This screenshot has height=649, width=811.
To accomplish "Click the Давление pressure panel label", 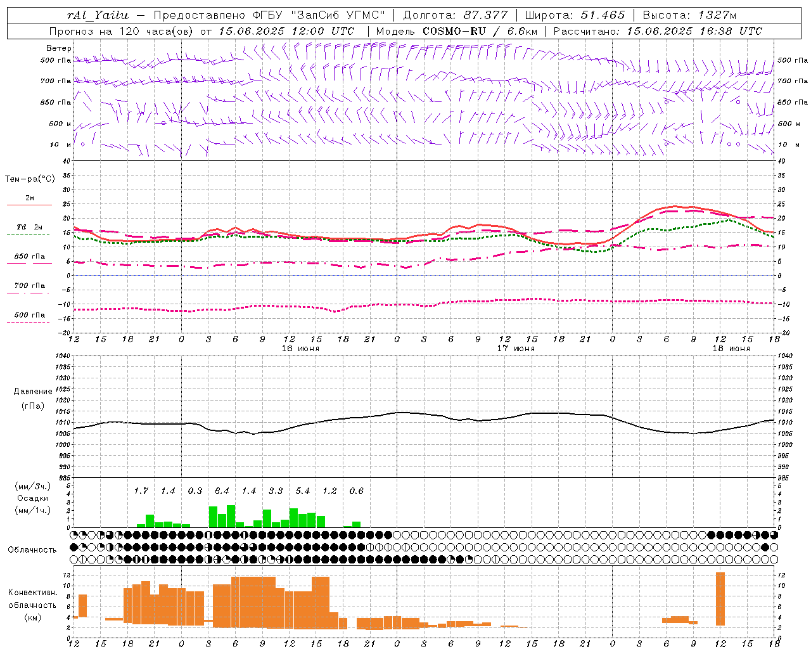I will [33, 392].
